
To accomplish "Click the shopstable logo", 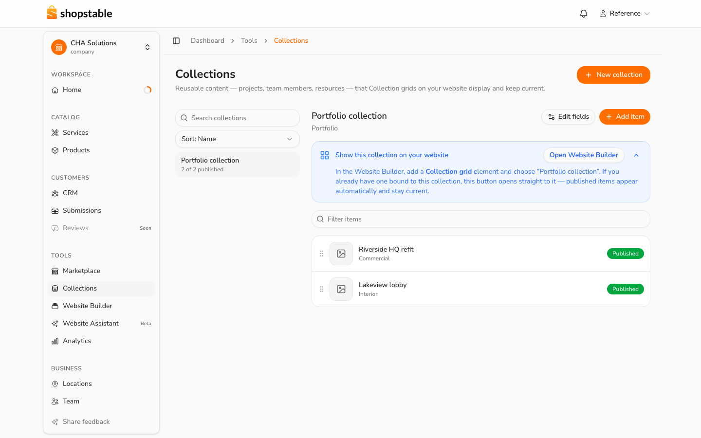I will coord(79,13).
